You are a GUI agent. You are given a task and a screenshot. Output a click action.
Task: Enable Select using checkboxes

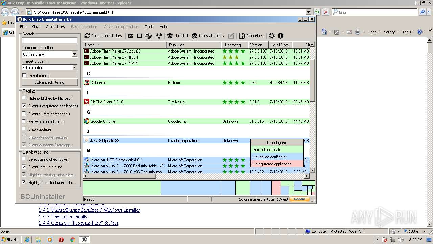(24, 159)
